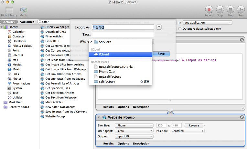Select the Calendar library category icon
Viewport: 247px width, 149px height.
pyautogui.click(x=9, y=32)
